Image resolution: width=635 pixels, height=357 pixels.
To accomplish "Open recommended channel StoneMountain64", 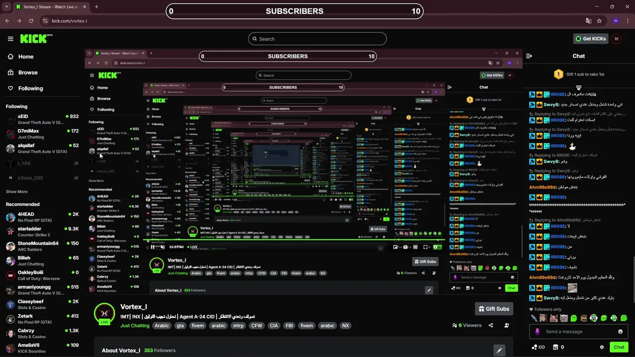I will [x=42, y=246].
